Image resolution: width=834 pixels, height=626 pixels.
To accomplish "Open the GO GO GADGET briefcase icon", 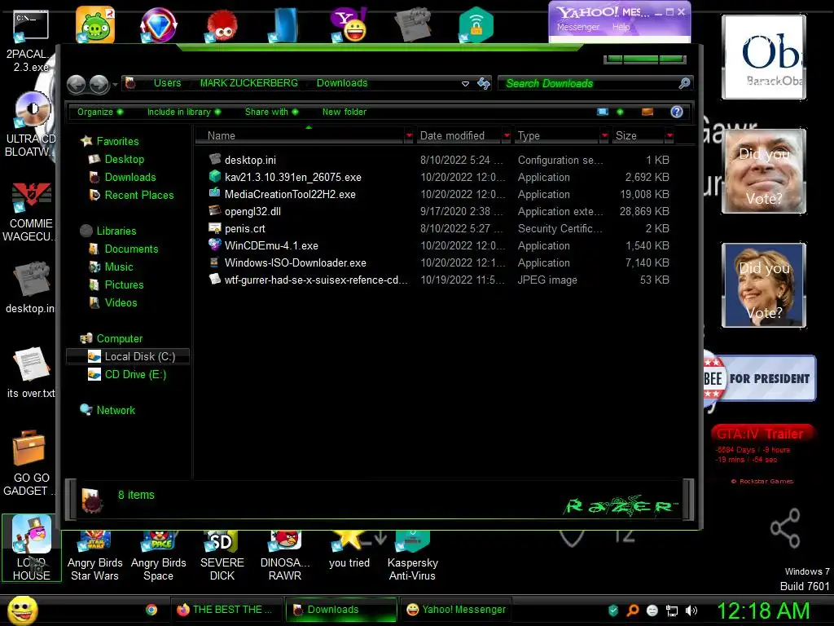I will pyautogui.click(x=31, y=463).
